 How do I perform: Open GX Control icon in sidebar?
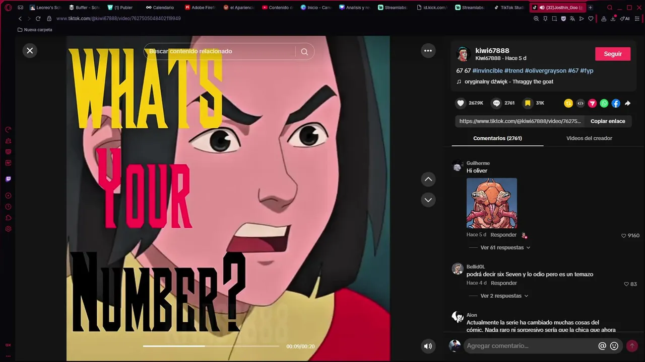pos(8,130)
